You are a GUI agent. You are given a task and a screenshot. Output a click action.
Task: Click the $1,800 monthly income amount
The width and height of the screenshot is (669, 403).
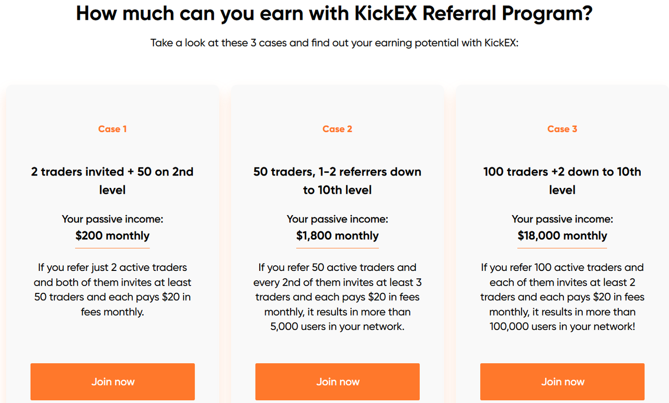(338, 235)
